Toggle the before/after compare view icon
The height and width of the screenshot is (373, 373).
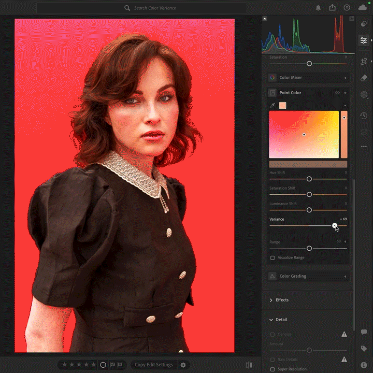pos(249,365)
